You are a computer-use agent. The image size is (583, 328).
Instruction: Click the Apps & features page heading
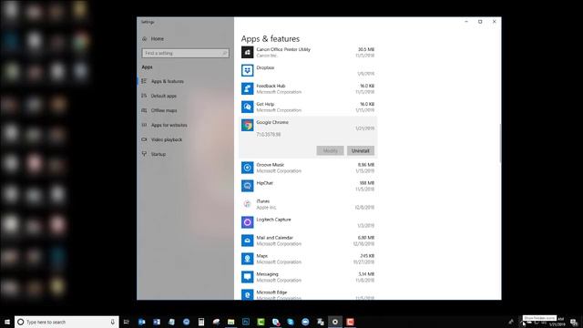(271, 38)
